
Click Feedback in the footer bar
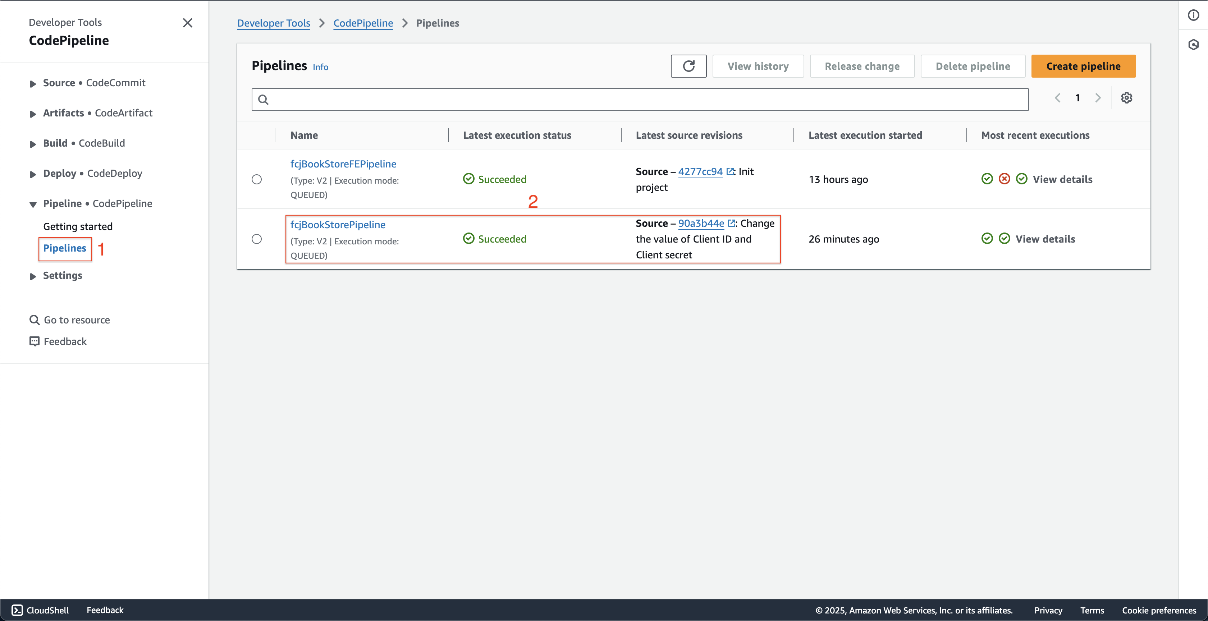point(105,610)
